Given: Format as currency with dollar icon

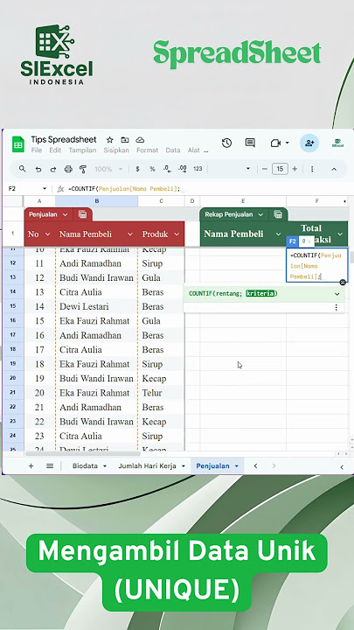Looking at the screenshot, I should [138, 169].
